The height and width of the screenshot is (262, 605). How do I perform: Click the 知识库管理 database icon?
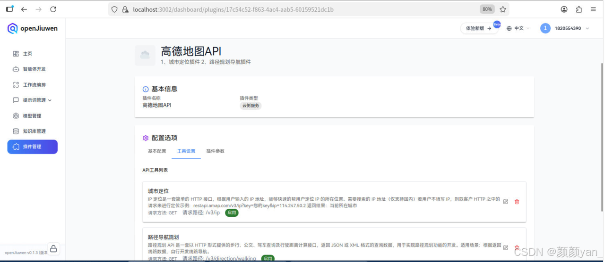pos(16,131)
